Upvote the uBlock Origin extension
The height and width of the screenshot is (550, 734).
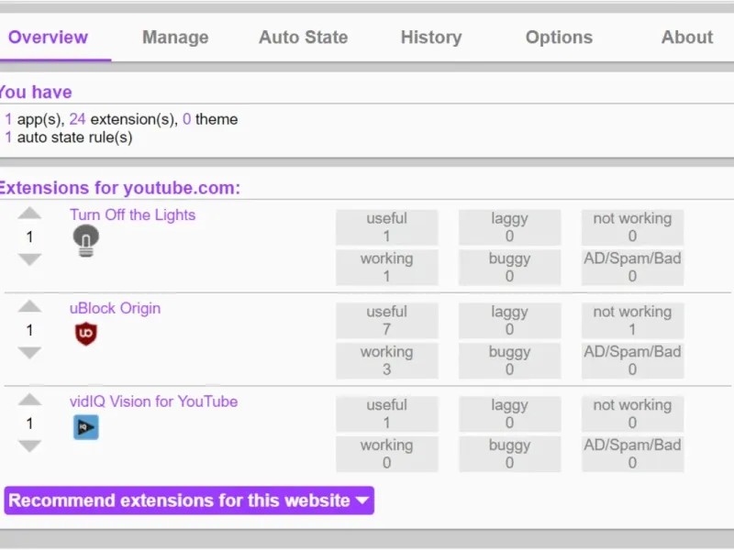(30, 307)
